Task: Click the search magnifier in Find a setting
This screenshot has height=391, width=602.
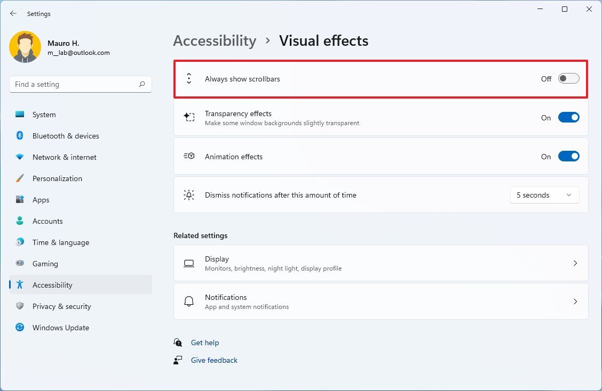Action: point(142,84)
